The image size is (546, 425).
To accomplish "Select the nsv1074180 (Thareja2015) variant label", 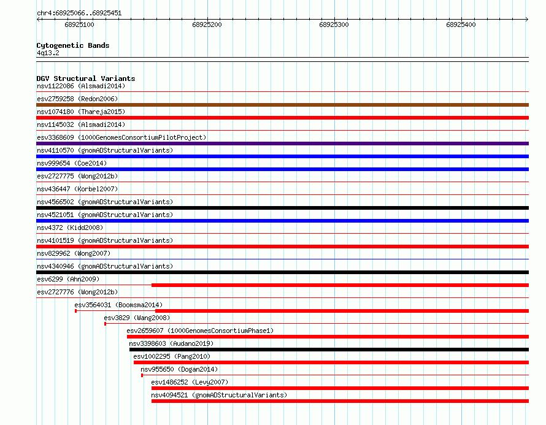I will click(81, 112).
